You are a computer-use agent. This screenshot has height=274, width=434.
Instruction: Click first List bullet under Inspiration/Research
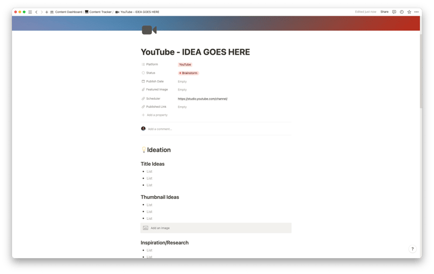tap(150, 250)
